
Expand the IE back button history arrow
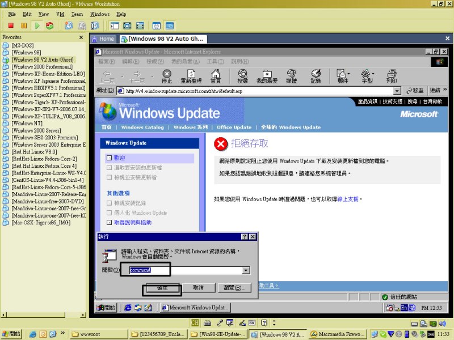122,77
